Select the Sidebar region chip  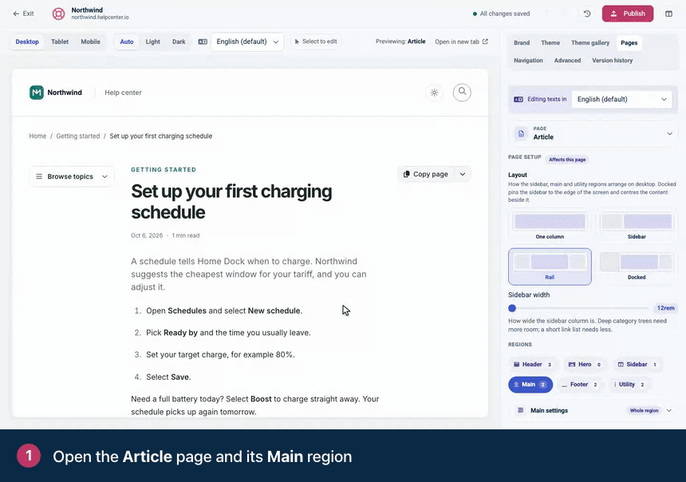(637, 364)
